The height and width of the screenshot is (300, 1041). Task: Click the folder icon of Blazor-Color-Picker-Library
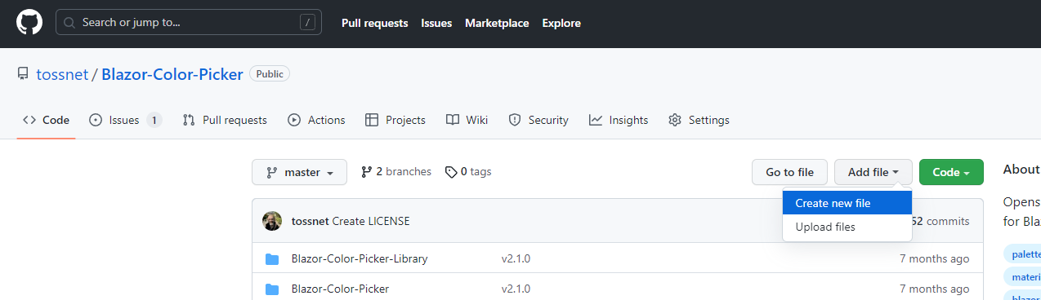272,259
